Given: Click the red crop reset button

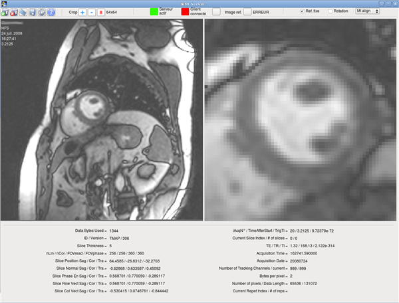Looking at the screenshot, I should pyautogui.click(x=101, y=12).
